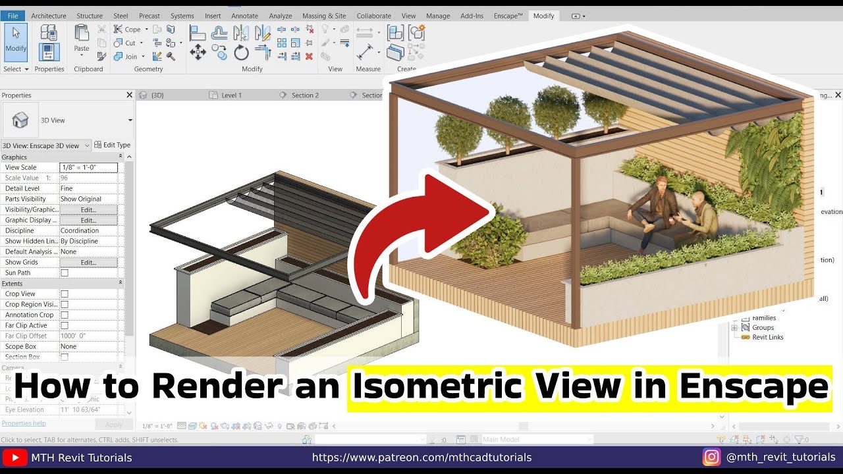The height and width of the screenshot is (474, 843).
Task: Select the Modify arrow tool
Action: coord(16,41)
